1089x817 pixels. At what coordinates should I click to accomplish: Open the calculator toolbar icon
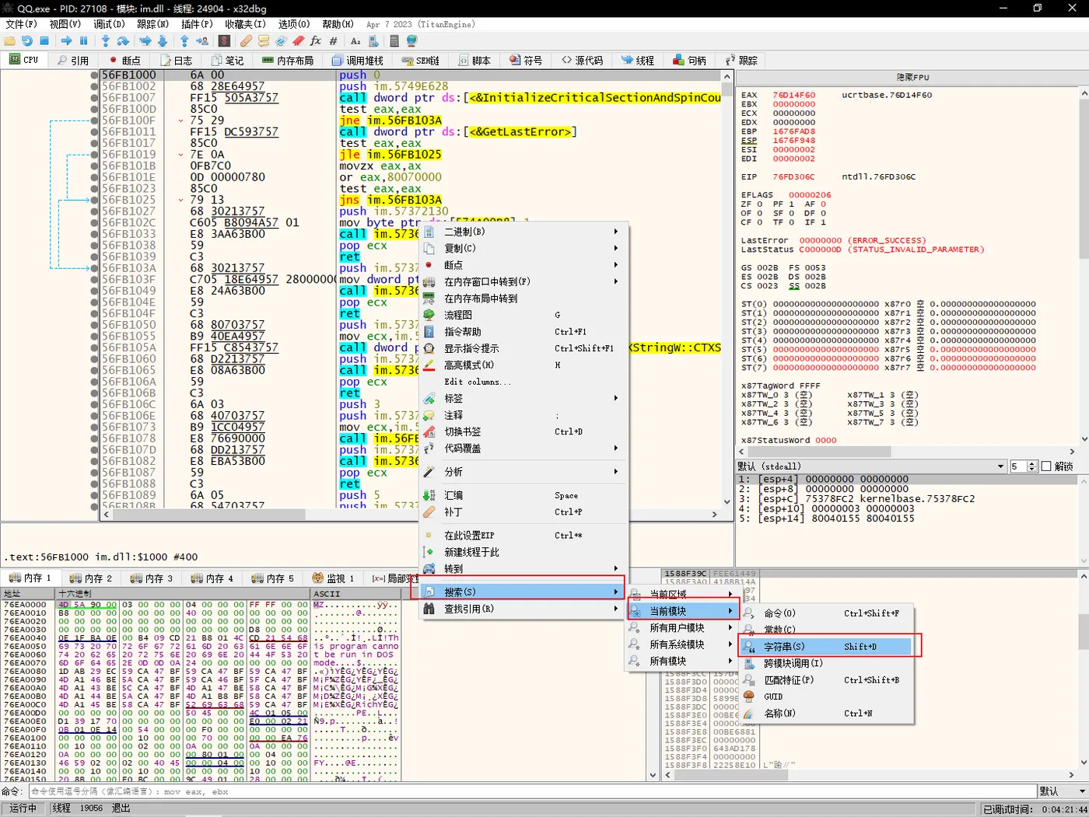394,41
